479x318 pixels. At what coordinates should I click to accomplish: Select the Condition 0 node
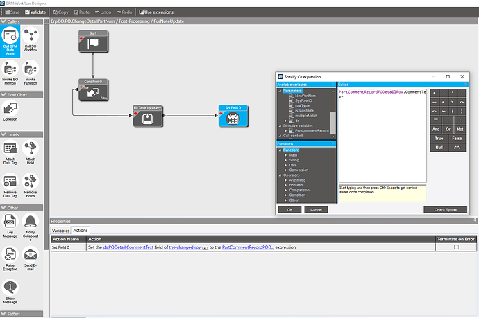[x=93, y=90]
